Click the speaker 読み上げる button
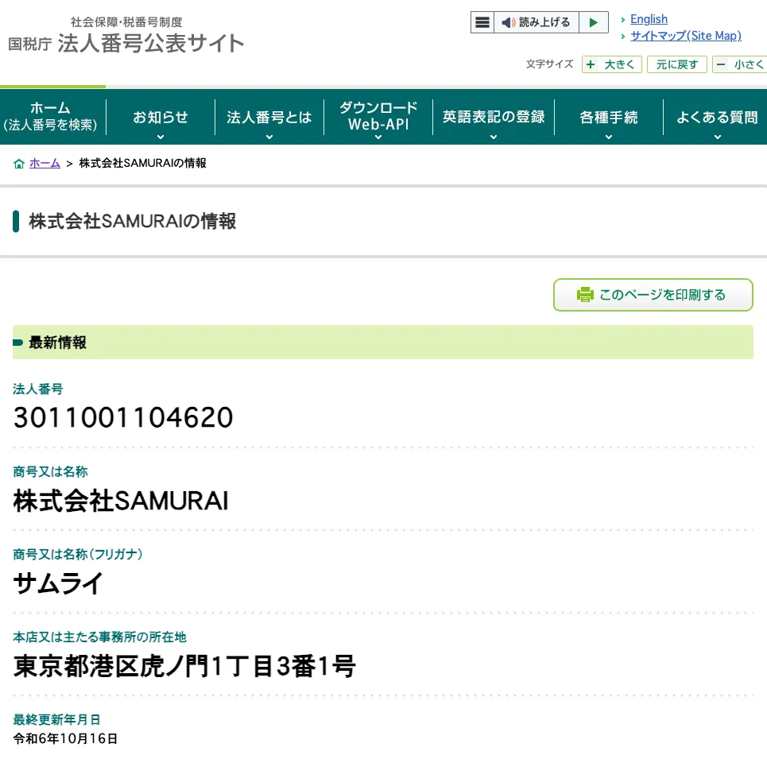This screenshot has width=767, height=759. point(537,22)
